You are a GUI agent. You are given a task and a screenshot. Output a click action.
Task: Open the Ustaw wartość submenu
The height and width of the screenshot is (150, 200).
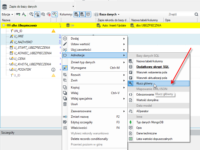[95, 44]
